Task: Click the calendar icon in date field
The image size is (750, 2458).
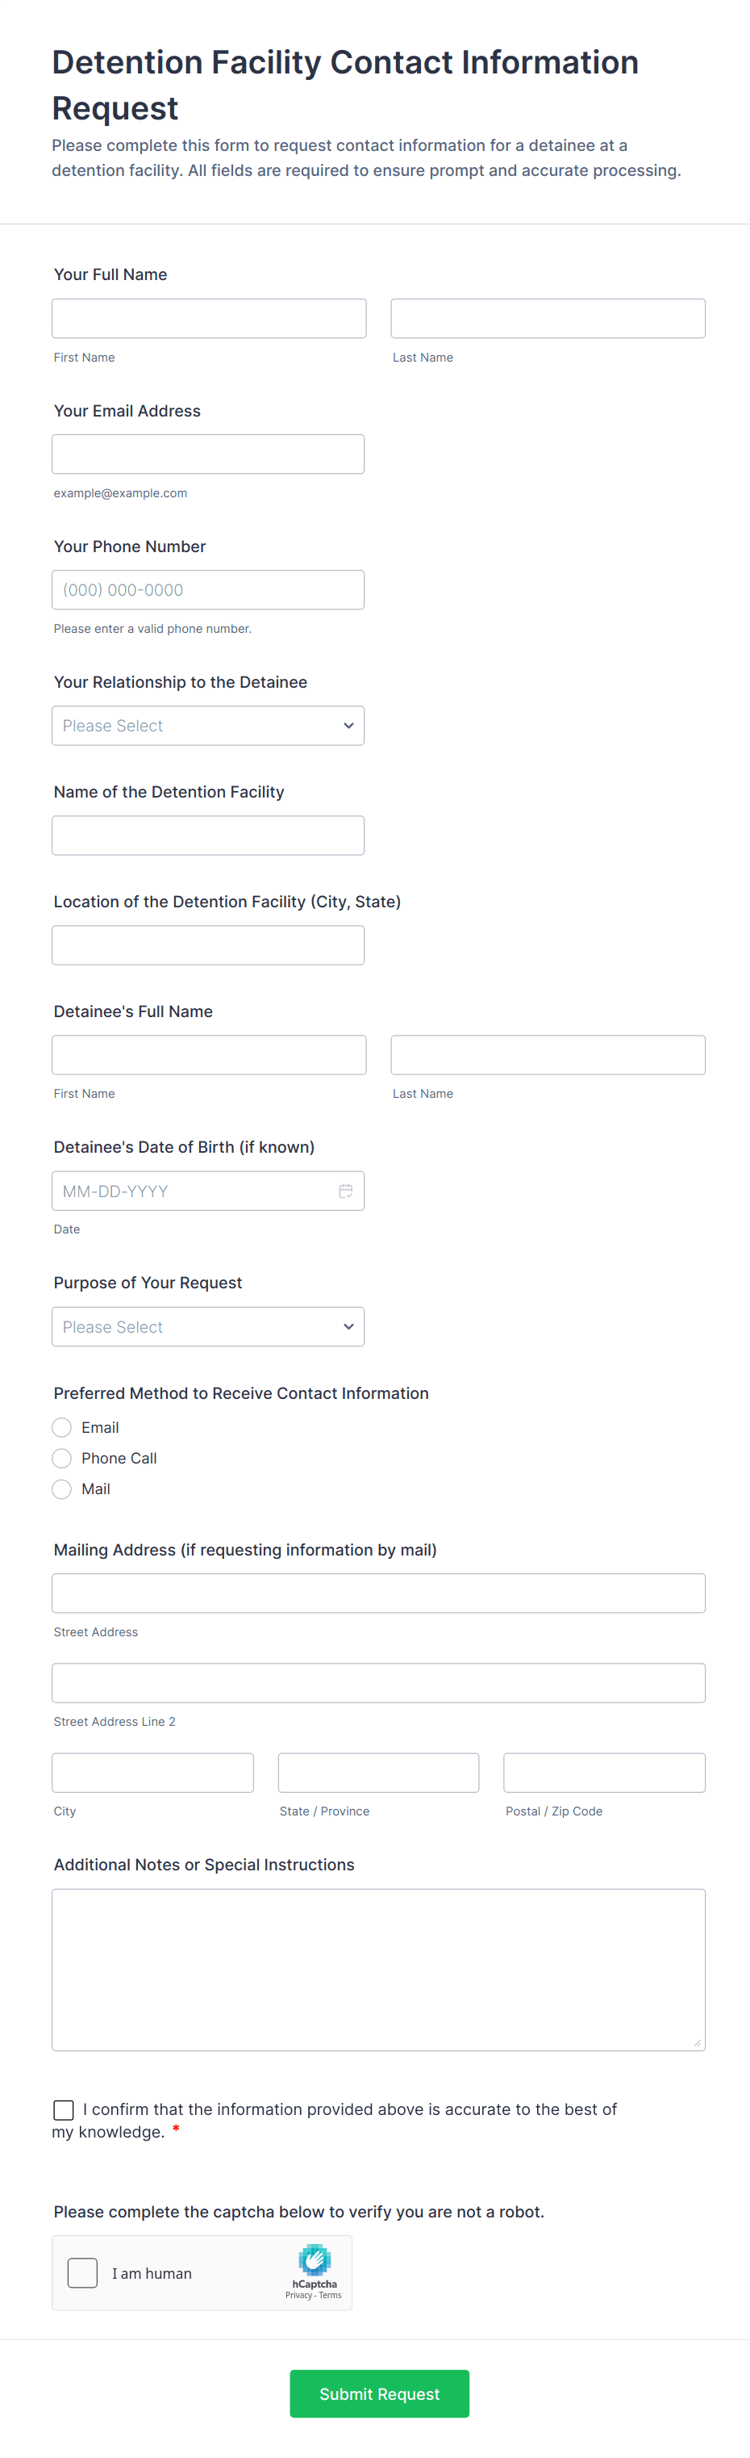Action: click(346, 1191)
